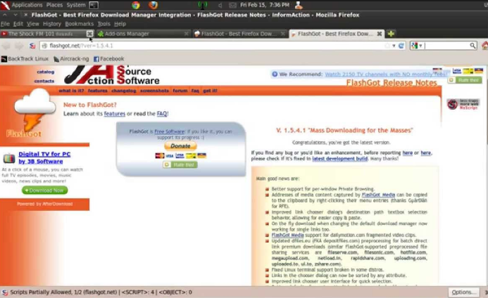Open the History menu
The width and height of the screenshot is (488, 298).
[51, 24]
